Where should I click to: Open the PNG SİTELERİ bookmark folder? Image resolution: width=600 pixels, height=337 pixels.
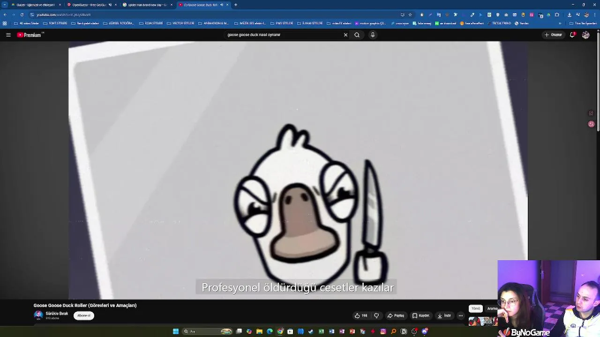281,23
